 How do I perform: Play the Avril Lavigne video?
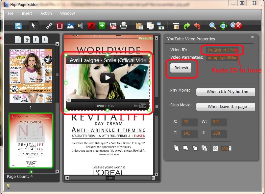click(108, 78)
